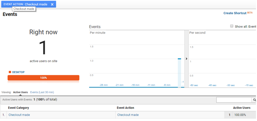This screenshot has height=121, width=257.
Task: Click the Events page heading
Action: 10,14
